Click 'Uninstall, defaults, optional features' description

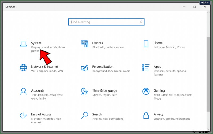[170, 73]
